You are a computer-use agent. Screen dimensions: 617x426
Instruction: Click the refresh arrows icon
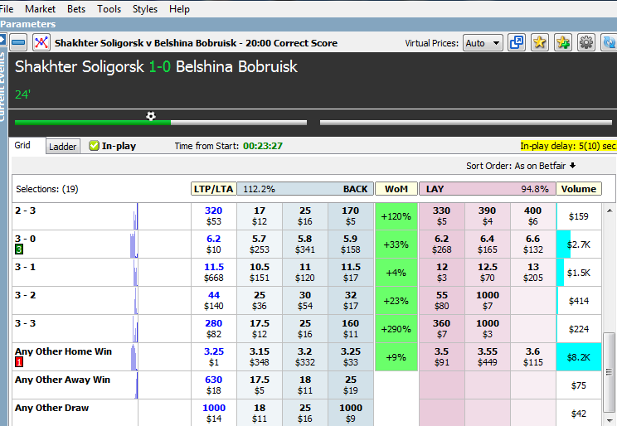click(610, 42)
